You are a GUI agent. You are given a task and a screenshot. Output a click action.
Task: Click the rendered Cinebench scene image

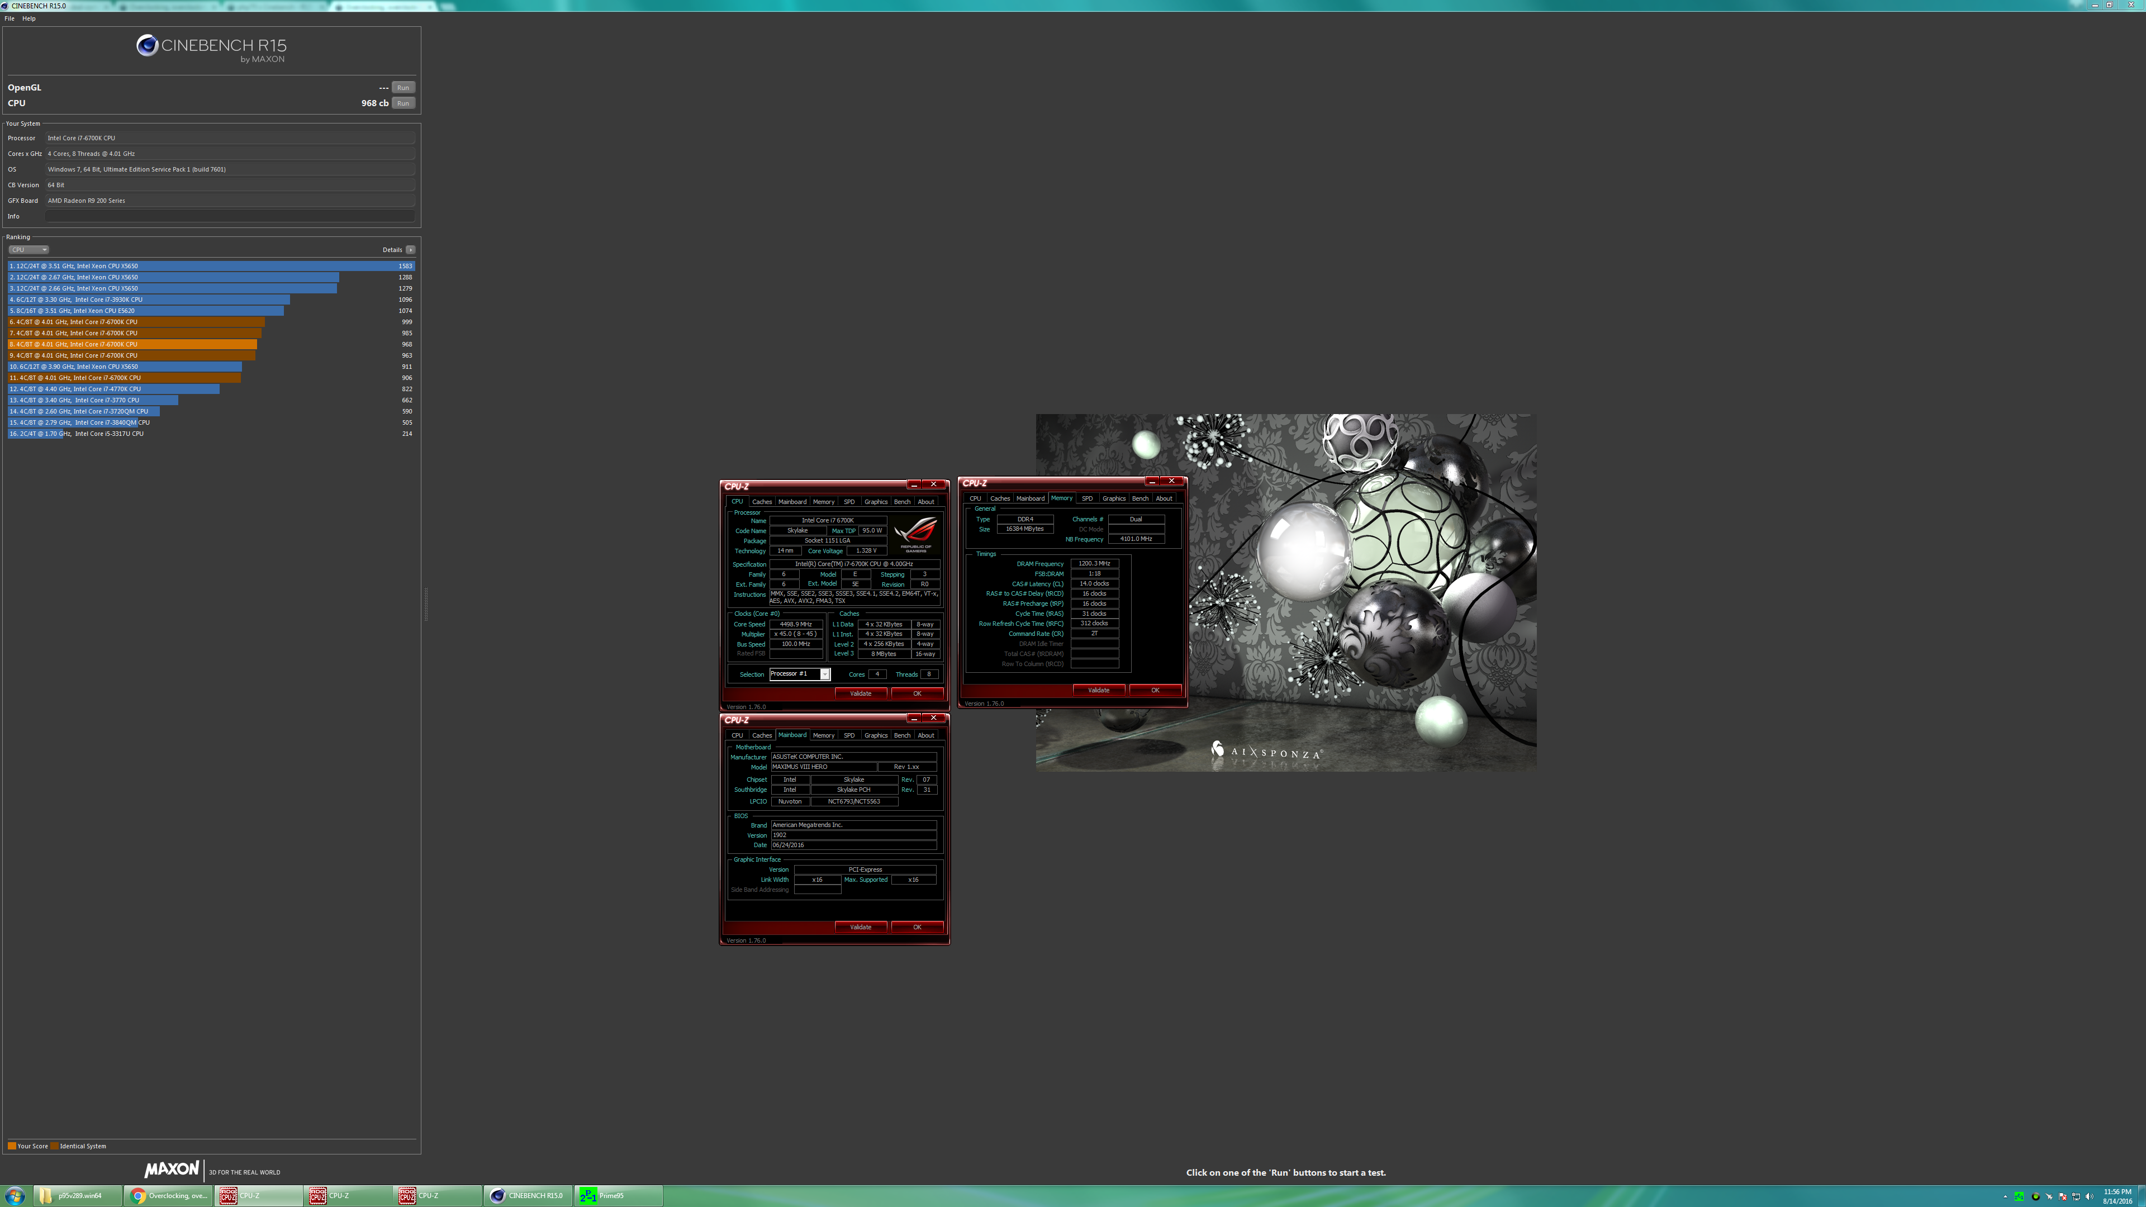tap(1286, 592)
